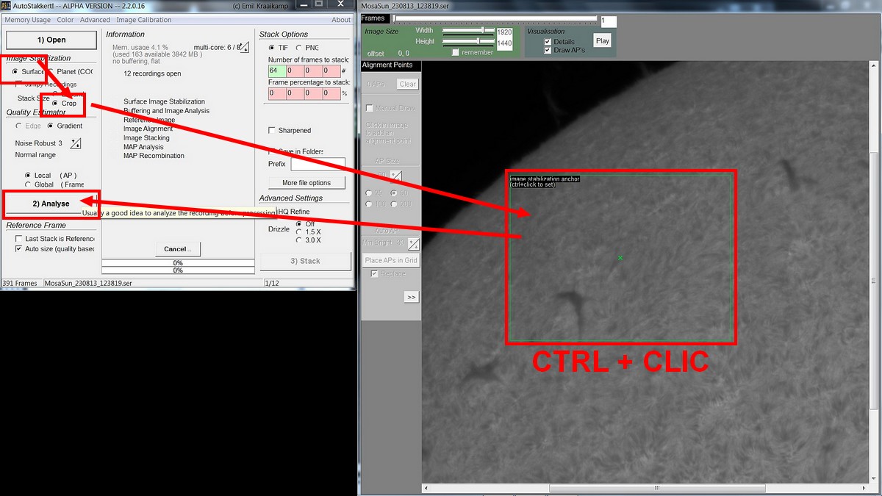This screenshot has height=496, width=882.
Task: Click '391 Frames' in status bar
Action: 20,283
